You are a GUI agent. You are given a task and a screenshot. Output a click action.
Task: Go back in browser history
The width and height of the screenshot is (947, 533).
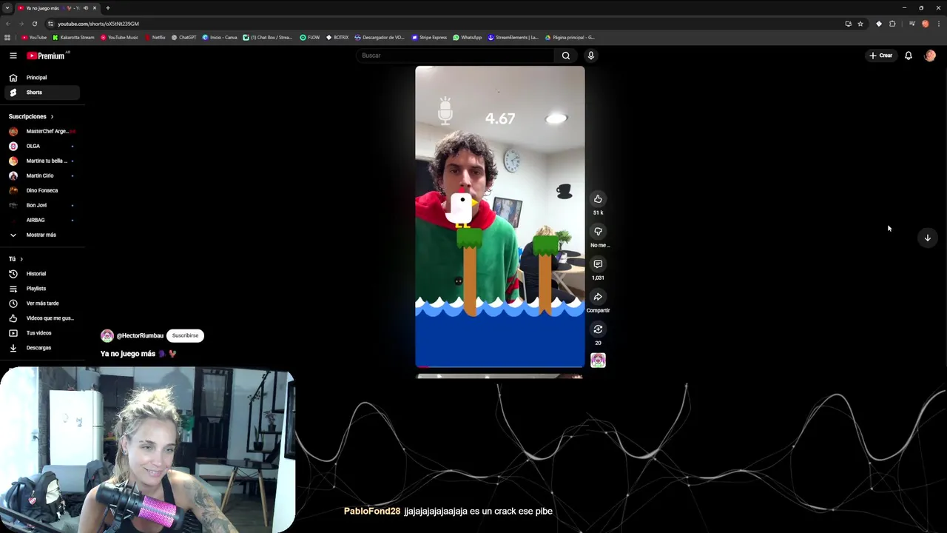click(7, 24)
